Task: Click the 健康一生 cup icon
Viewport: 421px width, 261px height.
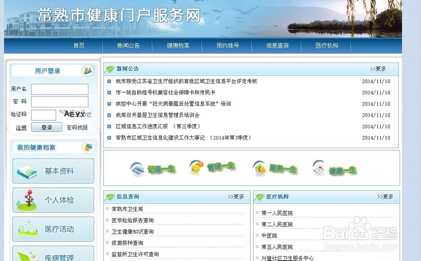Action: click(x=319, y=167)
